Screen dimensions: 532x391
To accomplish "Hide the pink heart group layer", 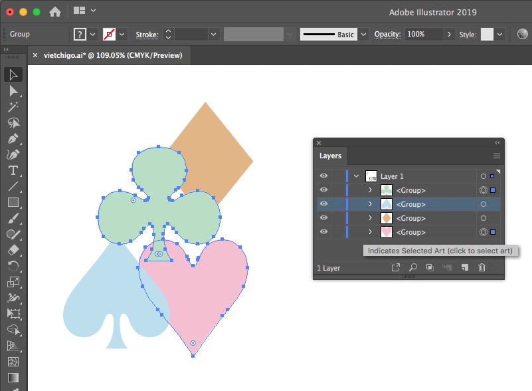I will pyautogui.click(x=324, y=232).
